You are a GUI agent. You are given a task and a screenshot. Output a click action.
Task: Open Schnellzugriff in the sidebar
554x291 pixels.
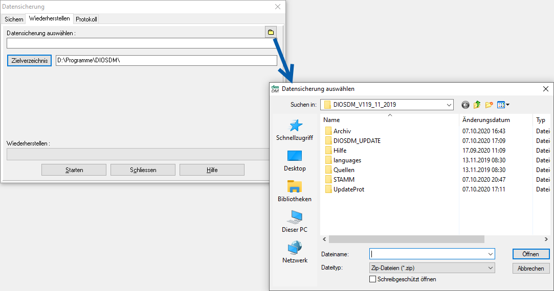(x=295, y=130)
